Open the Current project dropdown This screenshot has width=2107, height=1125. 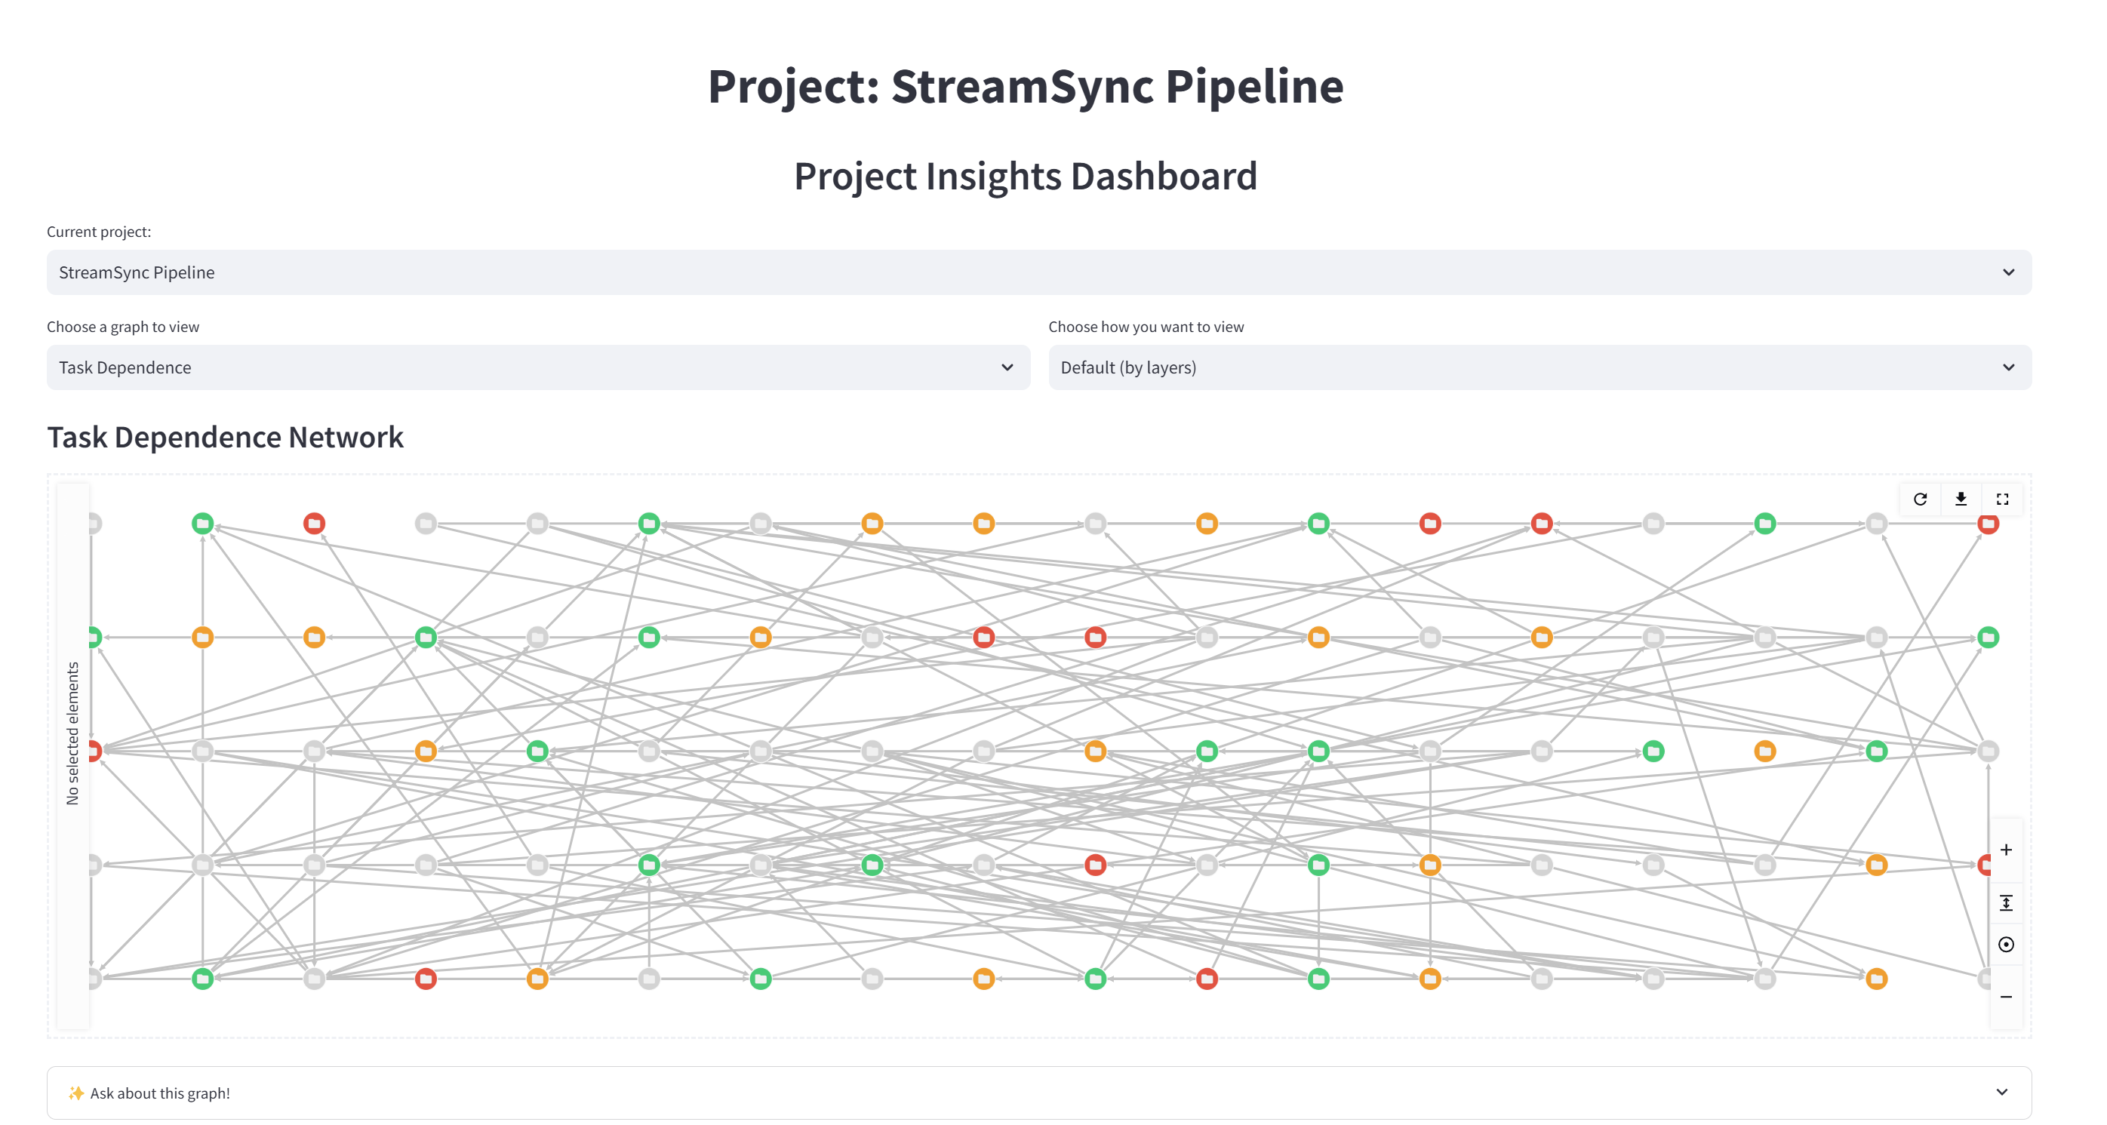click(x=1038, y=272)
